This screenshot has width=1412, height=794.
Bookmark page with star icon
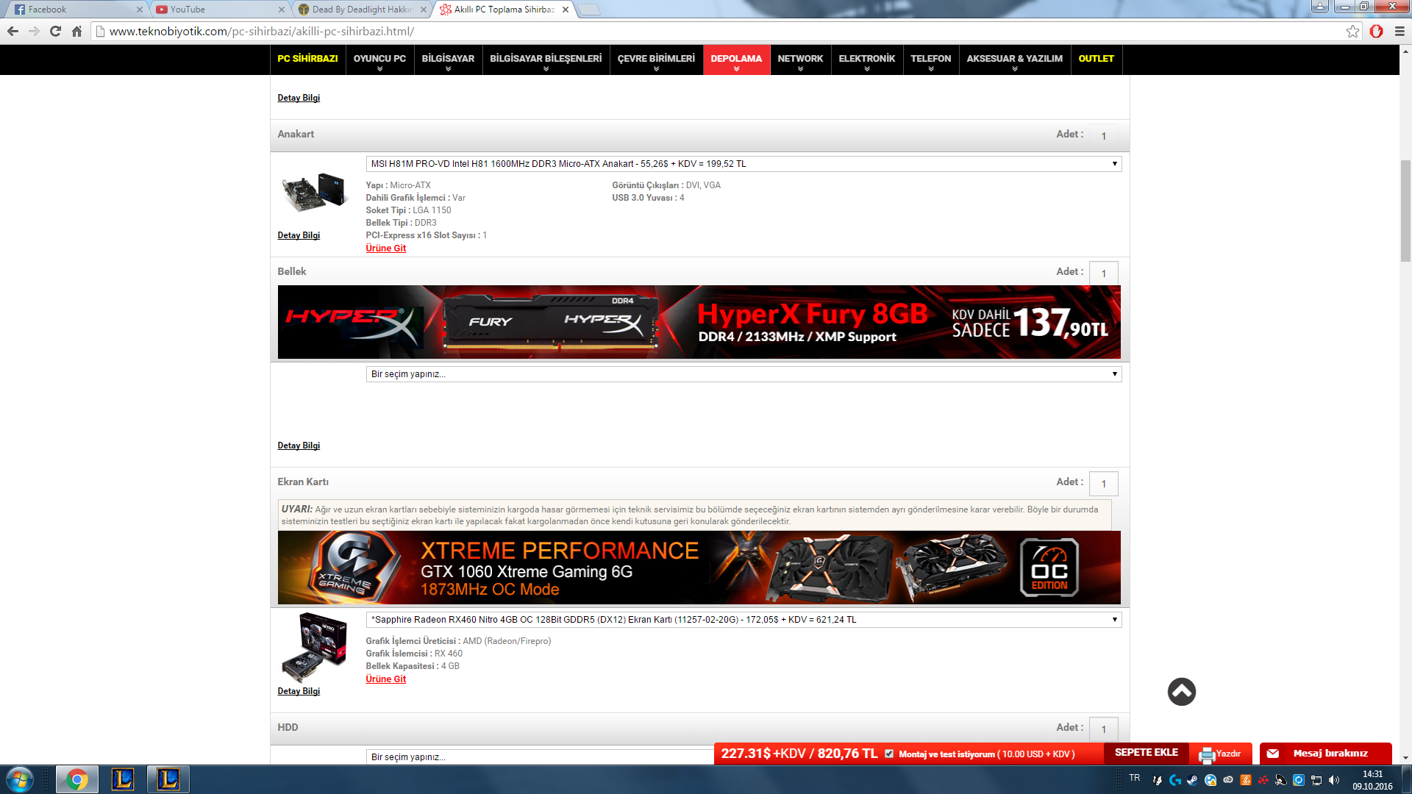point(1352,32)
